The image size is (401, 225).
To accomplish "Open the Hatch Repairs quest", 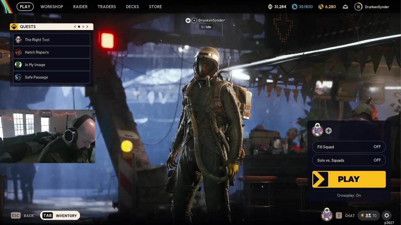I will click(52, 52).
